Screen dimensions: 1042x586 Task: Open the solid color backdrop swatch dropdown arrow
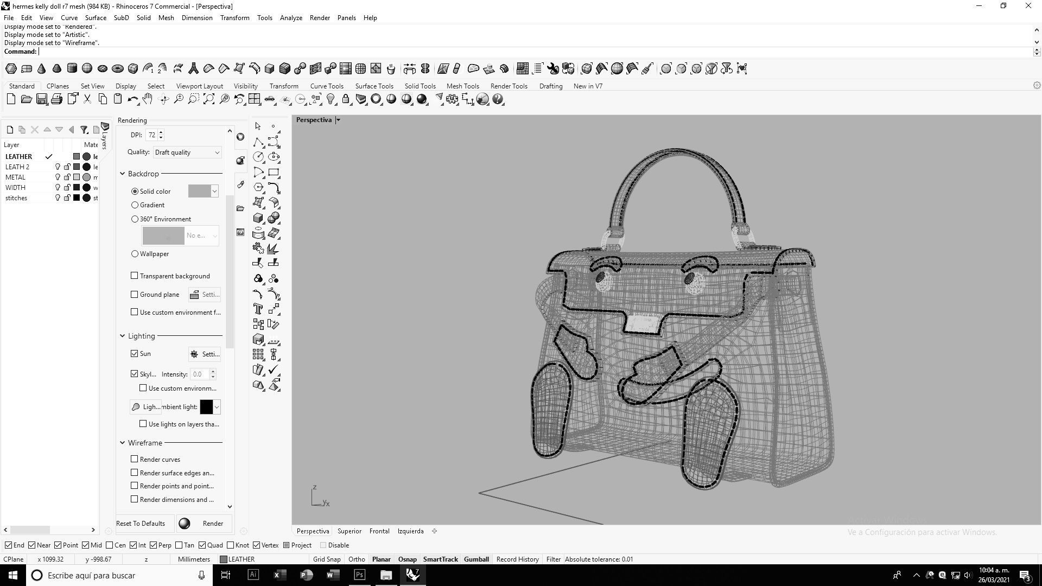(215, 191)
